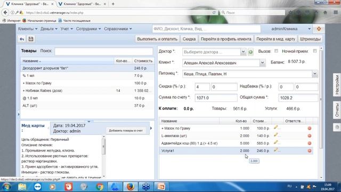
Task: Click the Скидка button
Action: [189, 39]
